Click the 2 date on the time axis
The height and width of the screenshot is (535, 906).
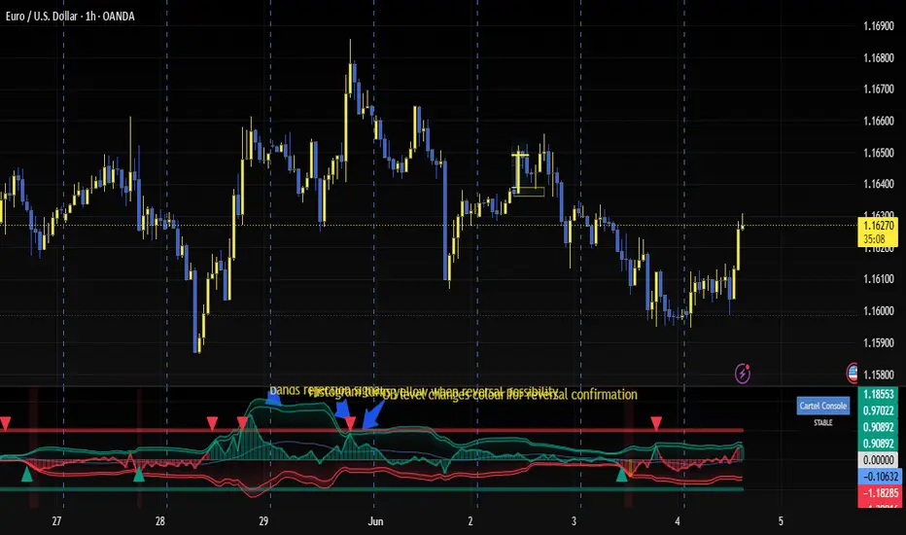pyautogui.click(x=470, y=521)
